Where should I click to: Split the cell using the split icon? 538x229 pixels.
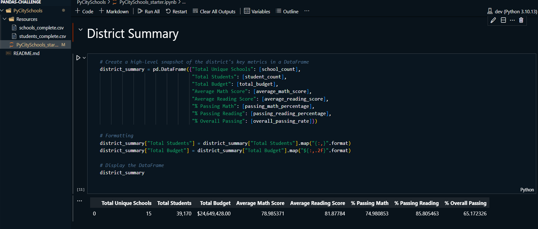click(503, 20)
